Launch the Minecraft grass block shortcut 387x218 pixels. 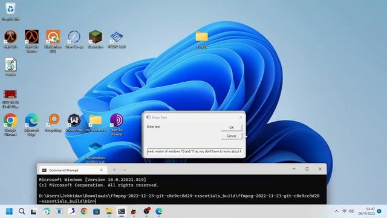96,39
